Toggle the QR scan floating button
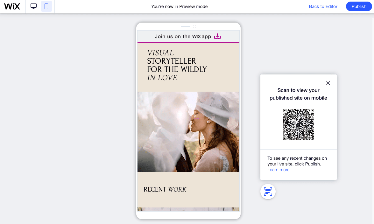 (x=268, y=191)
